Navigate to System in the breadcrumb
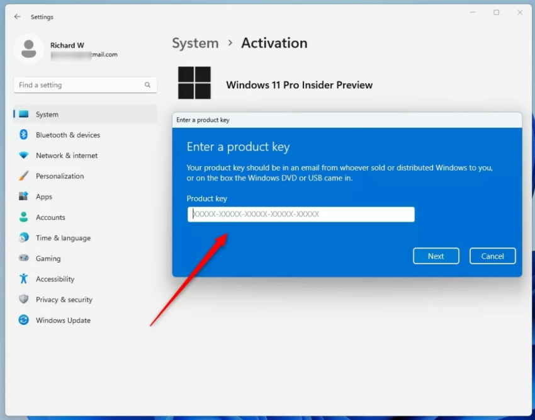Screen dimensions: 535x420 (195, 43)
